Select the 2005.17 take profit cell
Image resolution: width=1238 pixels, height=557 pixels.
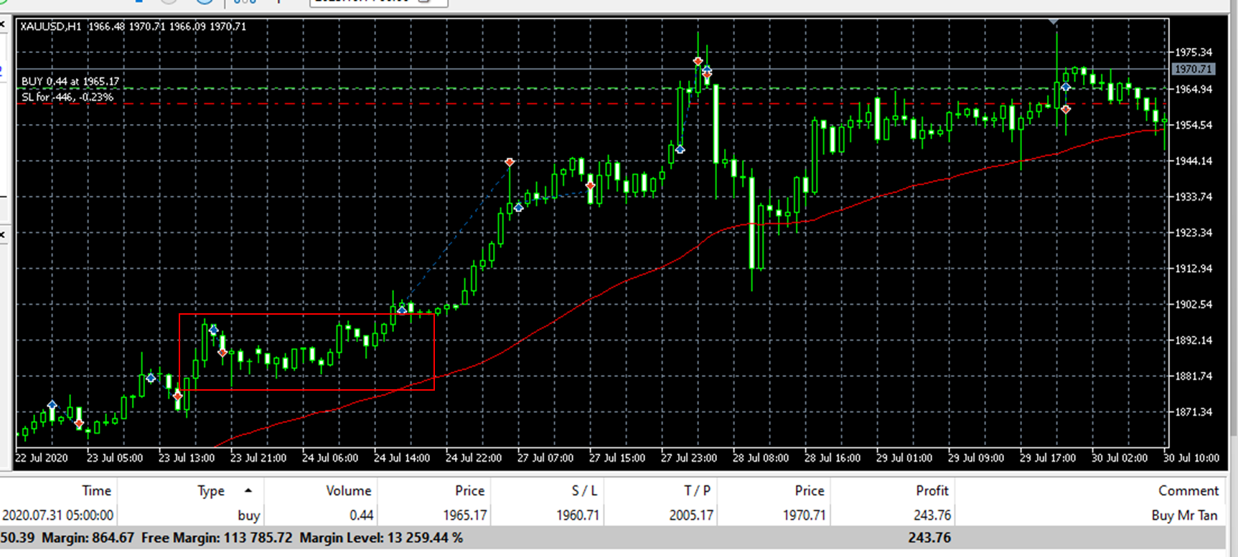tap(690, 515)
